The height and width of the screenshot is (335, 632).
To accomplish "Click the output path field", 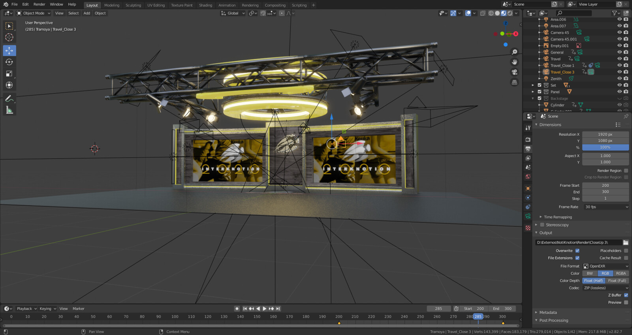I will coord(579,243).
